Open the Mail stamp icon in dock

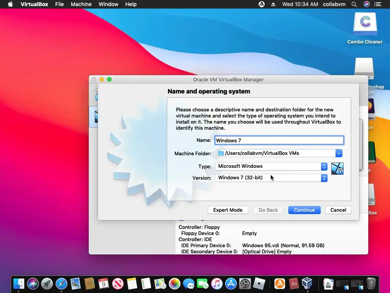tap(75, 283)
